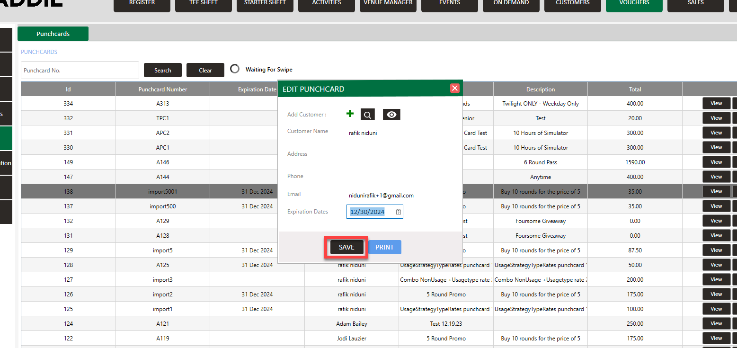Select the Waiting For Swipe radio button
The image size is (737, 348).
coord(235,69)
